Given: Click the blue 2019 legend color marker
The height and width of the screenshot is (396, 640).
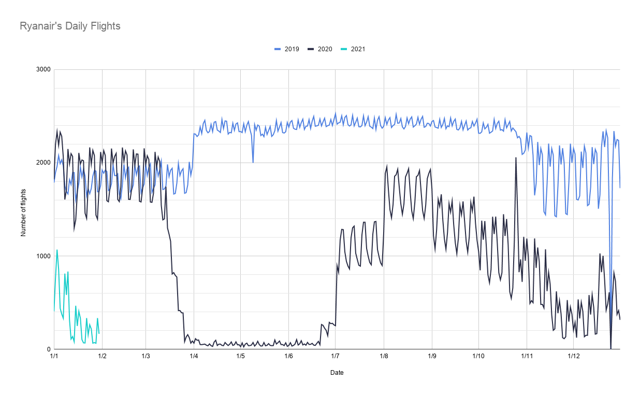Looking at the screenshot, I should point(278,49).
